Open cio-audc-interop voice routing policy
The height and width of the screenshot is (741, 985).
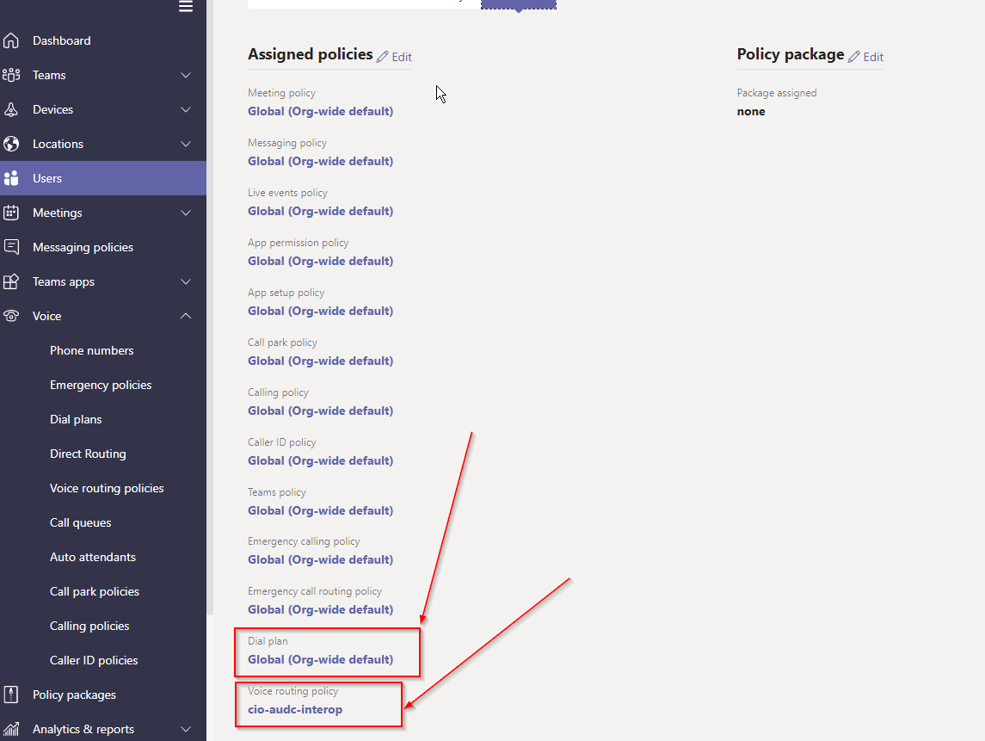(x=294, y=709)
